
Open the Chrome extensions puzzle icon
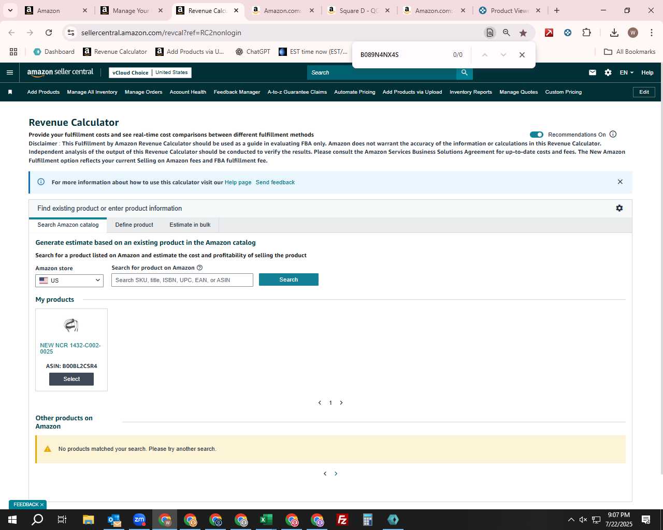(x=586, y=33)
